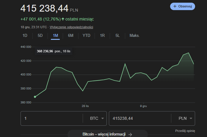The width and height of the screenshot is (207, 137).
Task: Click the chart's starting data point dot
Action: (35, 97)
